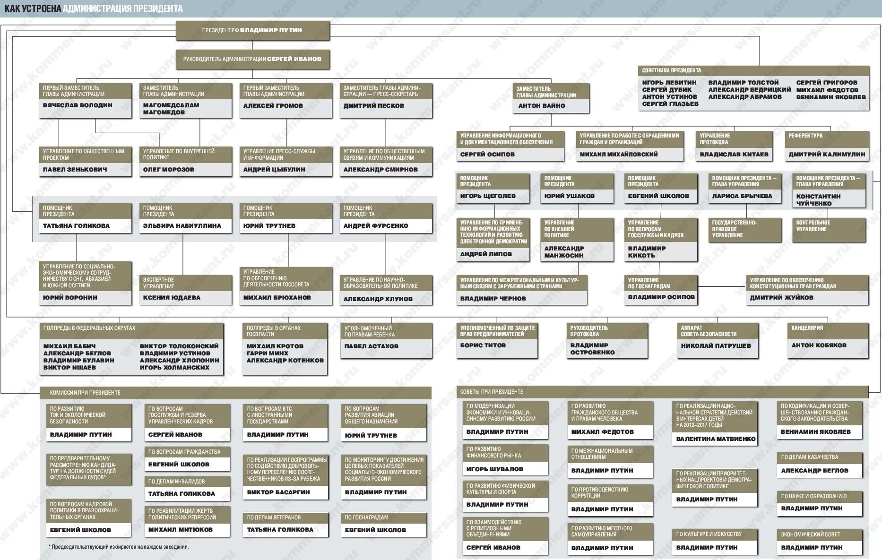Click Александр Беглов Cossack affairs council
882x560 pixels.
(x=820, y=465)
